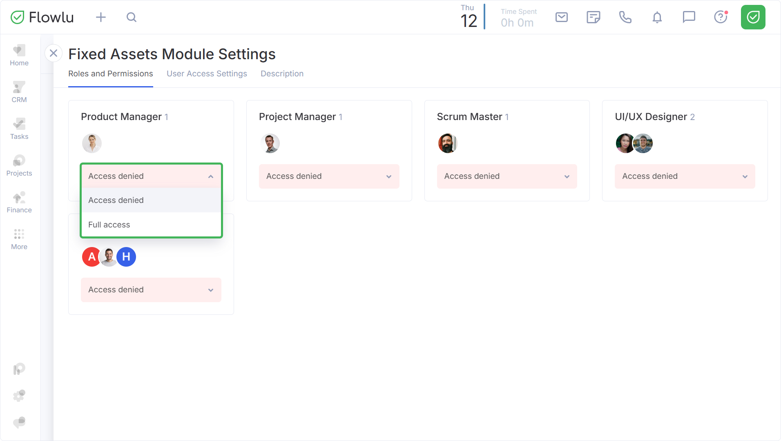
Task: Click the help question mark icon
Action: (x=721, y=17)
